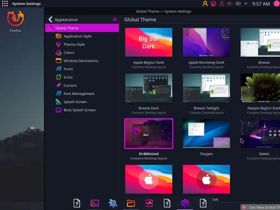Select the Dr460nized theme preview
The image size is (280, 210).
click(148, 133)
